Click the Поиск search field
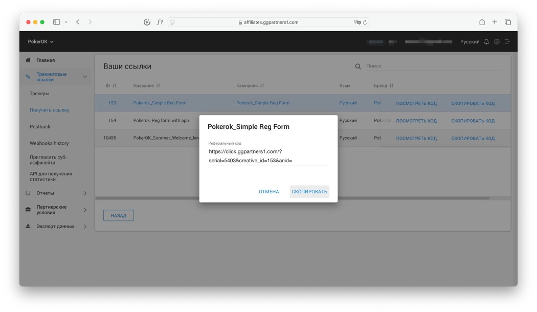537x312 pixels. coord(434,66)
